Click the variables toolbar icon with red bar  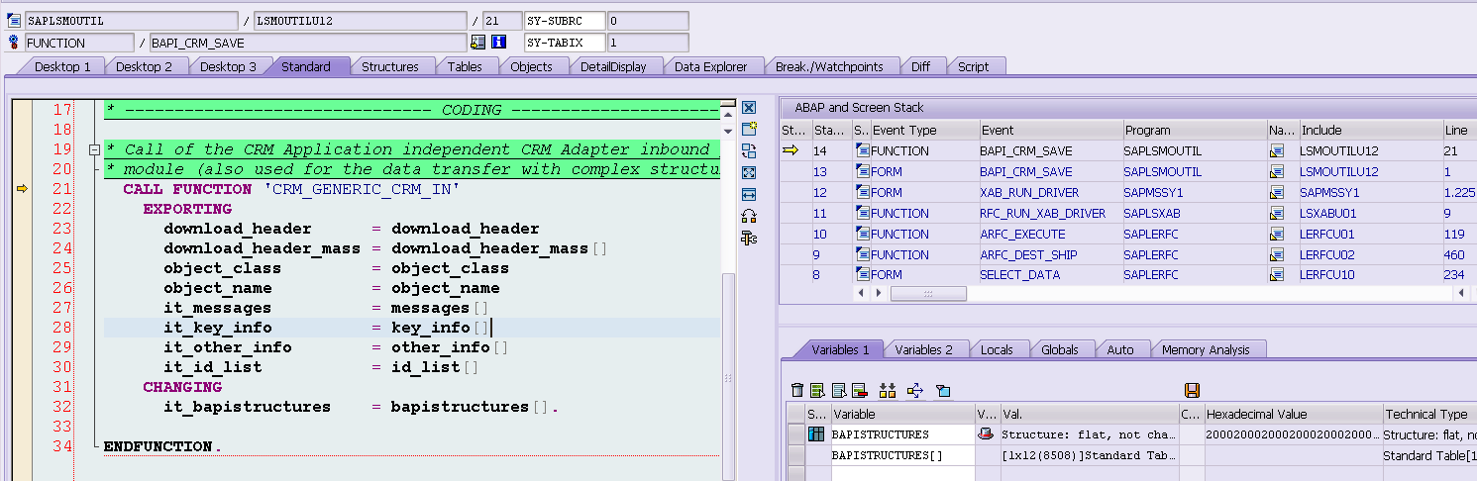pos(859,390)
